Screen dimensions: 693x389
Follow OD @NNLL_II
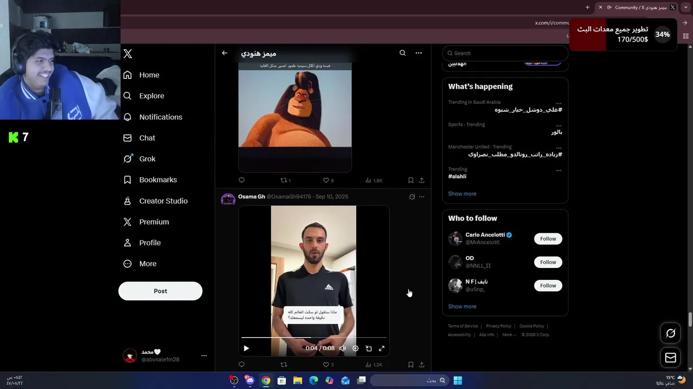point(548,262)
